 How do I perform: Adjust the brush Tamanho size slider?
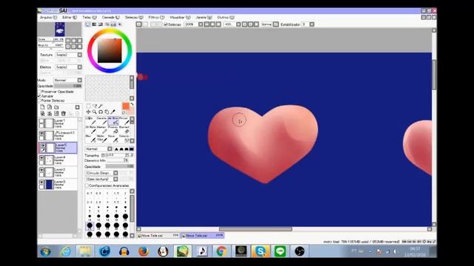coord(119,155)
